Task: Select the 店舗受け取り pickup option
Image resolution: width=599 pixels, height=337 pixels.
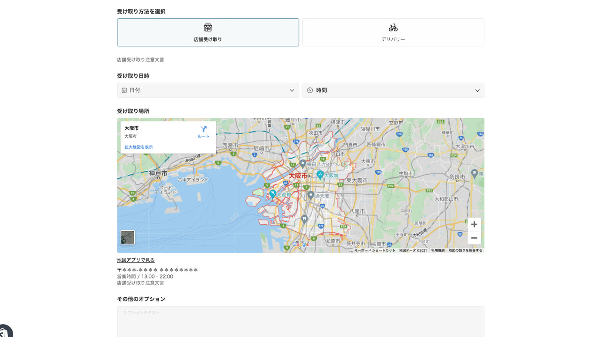Action: tap(208, 32)
